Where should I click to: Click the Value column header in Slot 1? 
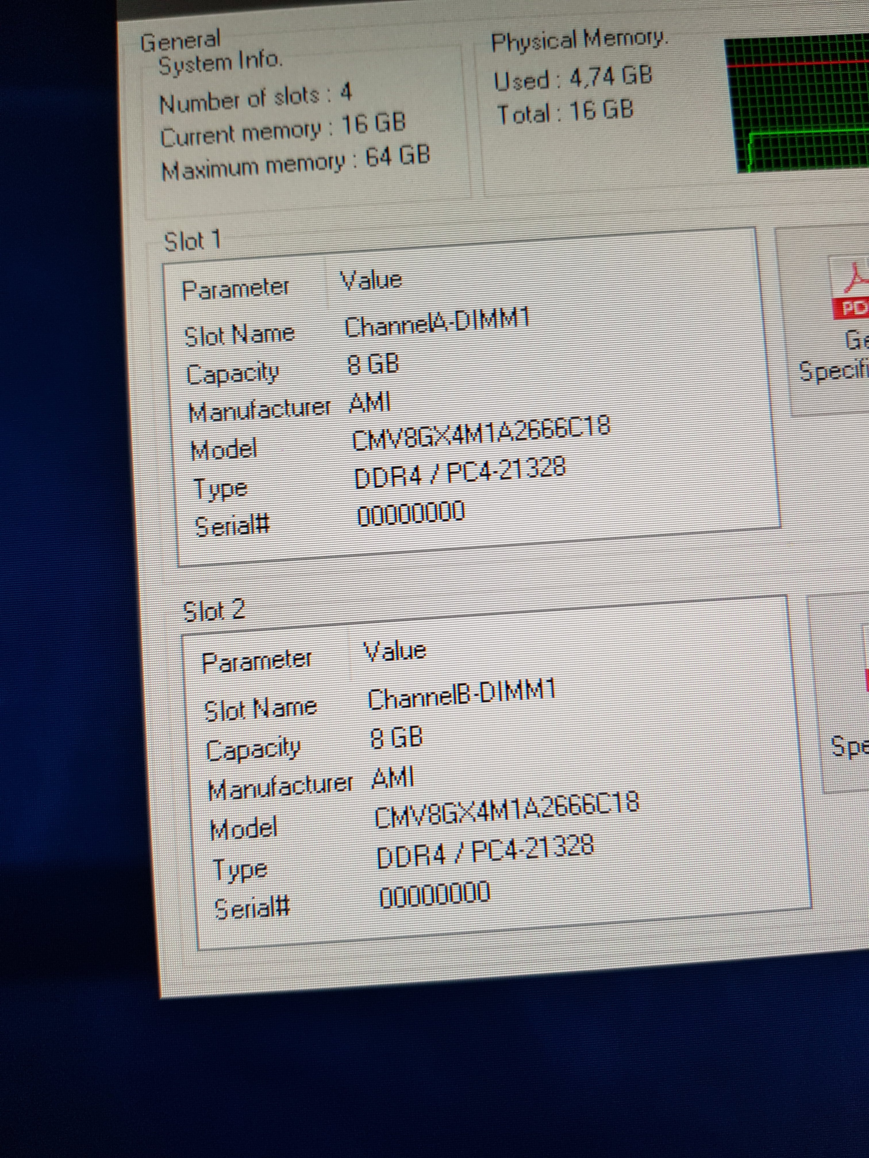[371, 280]
